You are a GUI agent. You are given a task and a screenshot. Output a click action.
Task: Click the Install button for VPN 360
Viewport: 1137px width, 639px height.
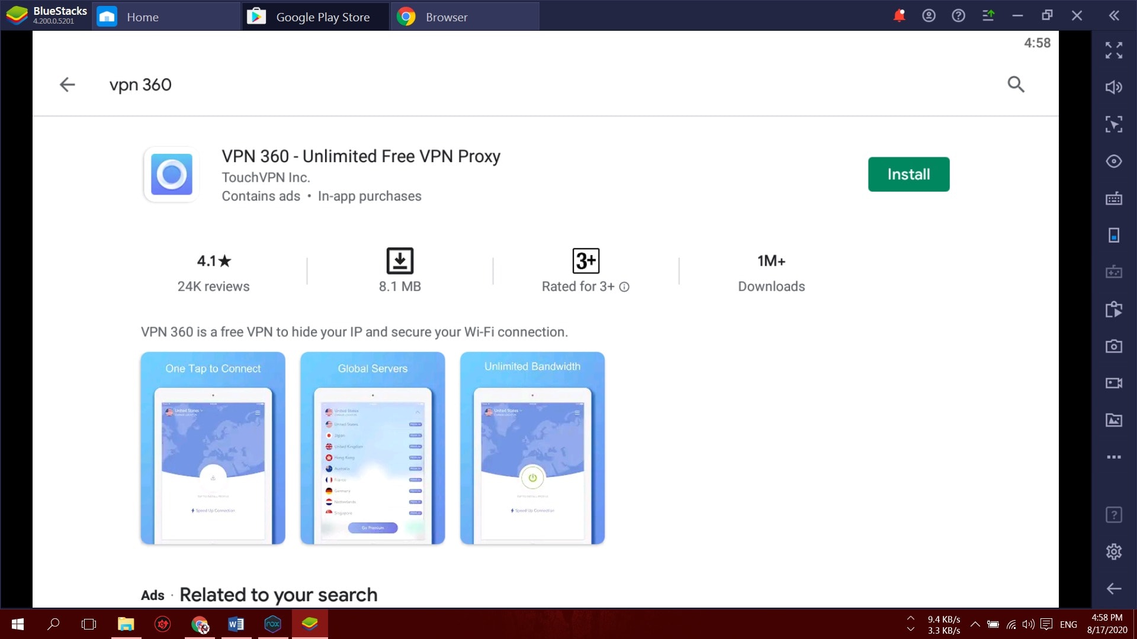pyautogui.click(x=908, y=174)
